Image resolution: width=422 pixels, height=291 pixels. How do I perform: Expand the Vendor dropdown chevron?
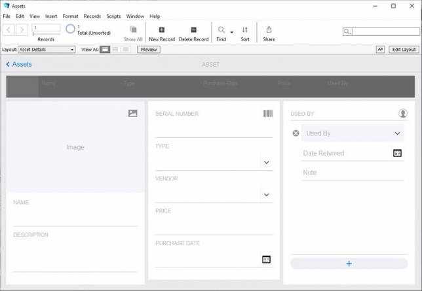click(x=267, y=195)
